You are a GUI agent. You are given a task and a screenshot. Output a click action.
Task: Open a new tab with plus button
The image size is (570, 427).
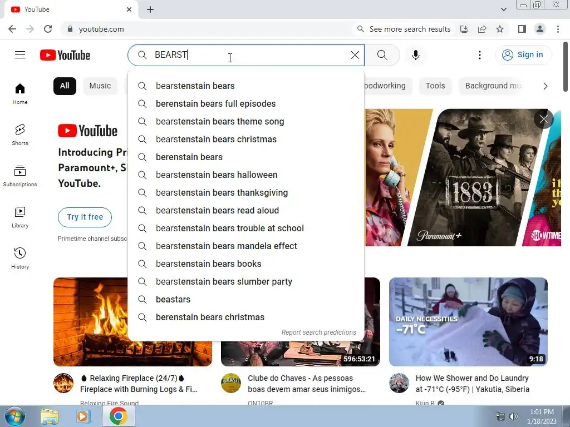click(x=150, y=9)
